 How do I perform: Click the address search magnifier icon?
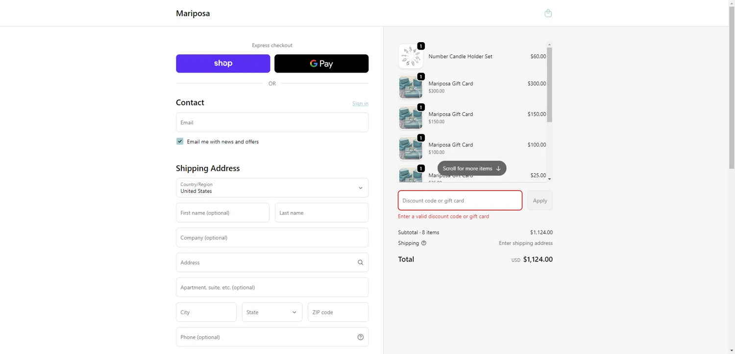(360, 262)
